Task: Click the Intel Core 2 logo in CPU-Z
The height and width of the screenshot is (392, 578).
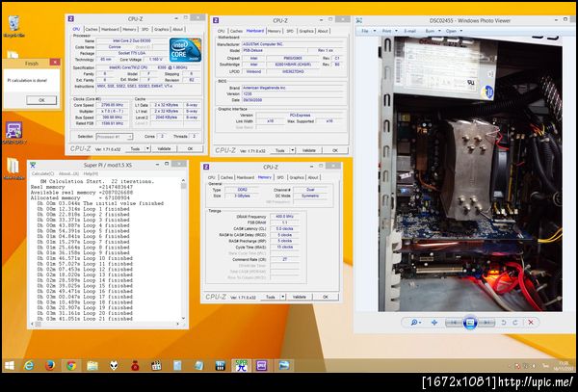Action: coord(185,50)
